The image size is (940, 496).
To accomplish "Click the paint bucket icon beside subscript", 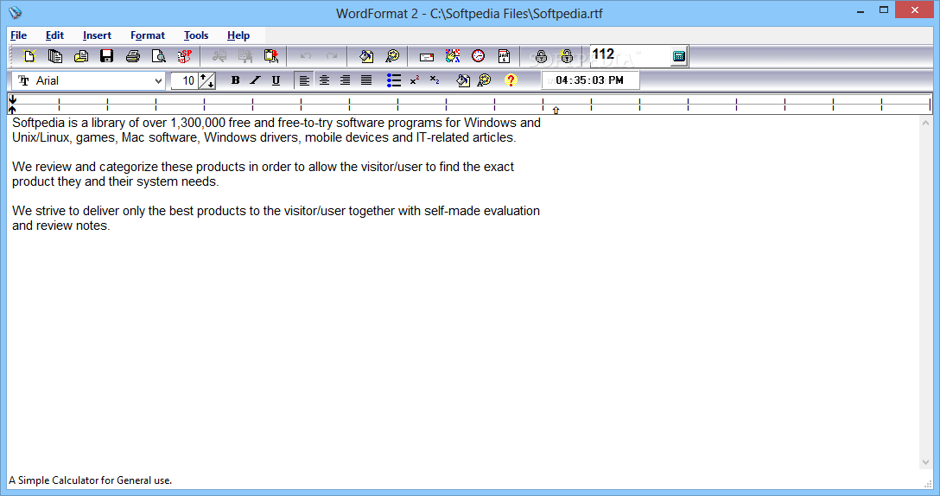I will [x=463, y=80].
